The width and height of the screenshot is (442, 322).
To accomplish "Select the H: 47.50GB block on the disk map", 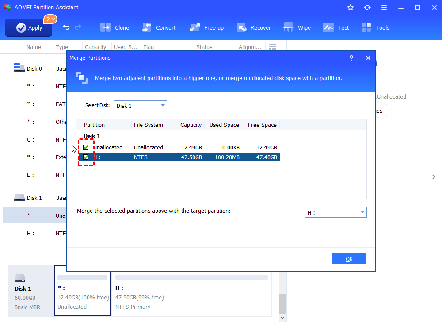I will click(x=191, y=293).
